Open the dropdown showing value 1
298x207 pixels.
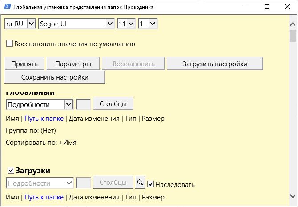(148, 24)
